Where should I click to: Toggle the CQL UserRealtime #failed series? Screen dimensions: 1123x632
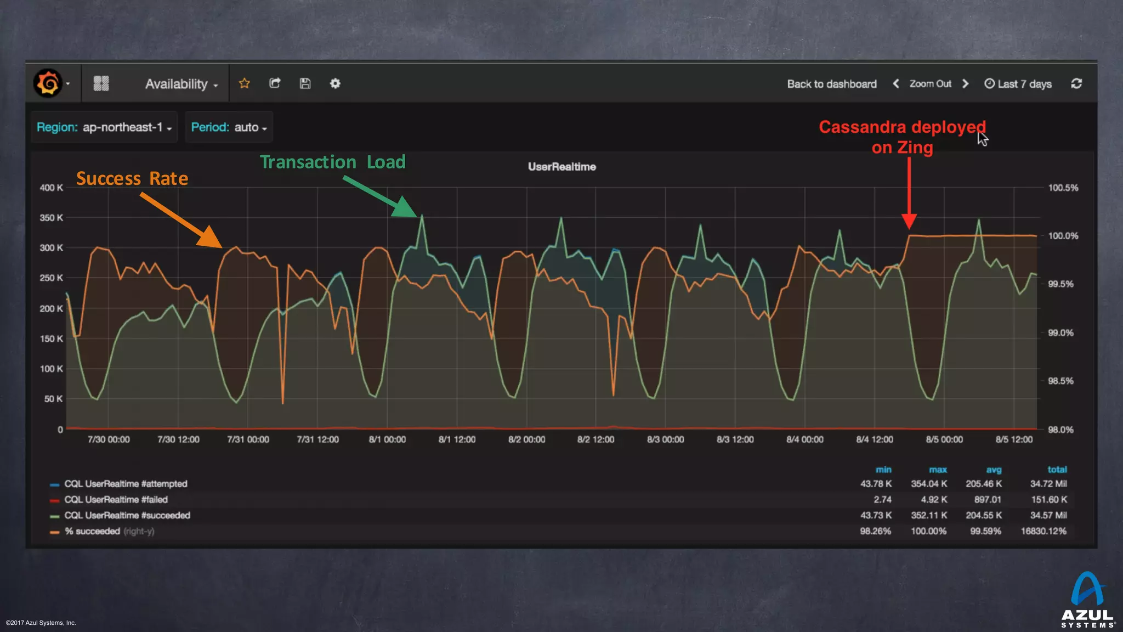coord(116,500)
